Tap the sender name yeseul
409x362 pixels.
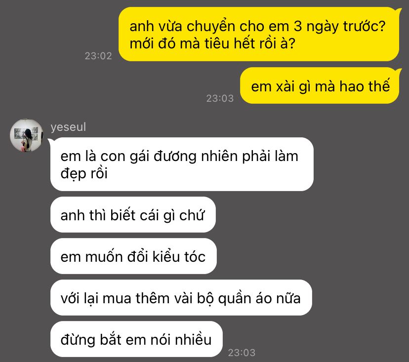68,127
